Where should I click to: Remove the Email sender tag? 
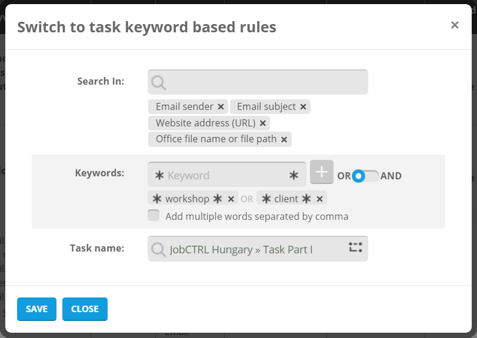(221, 107)
